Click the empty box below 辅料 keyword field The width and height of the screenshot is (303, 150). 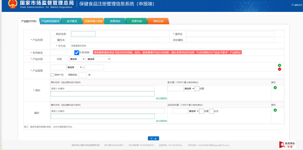(102, 116)
